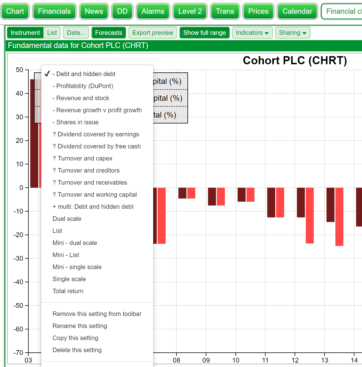Choose Profitability (DuPont) setting
The image size is (362, 367).
click(x=97, y=86)
